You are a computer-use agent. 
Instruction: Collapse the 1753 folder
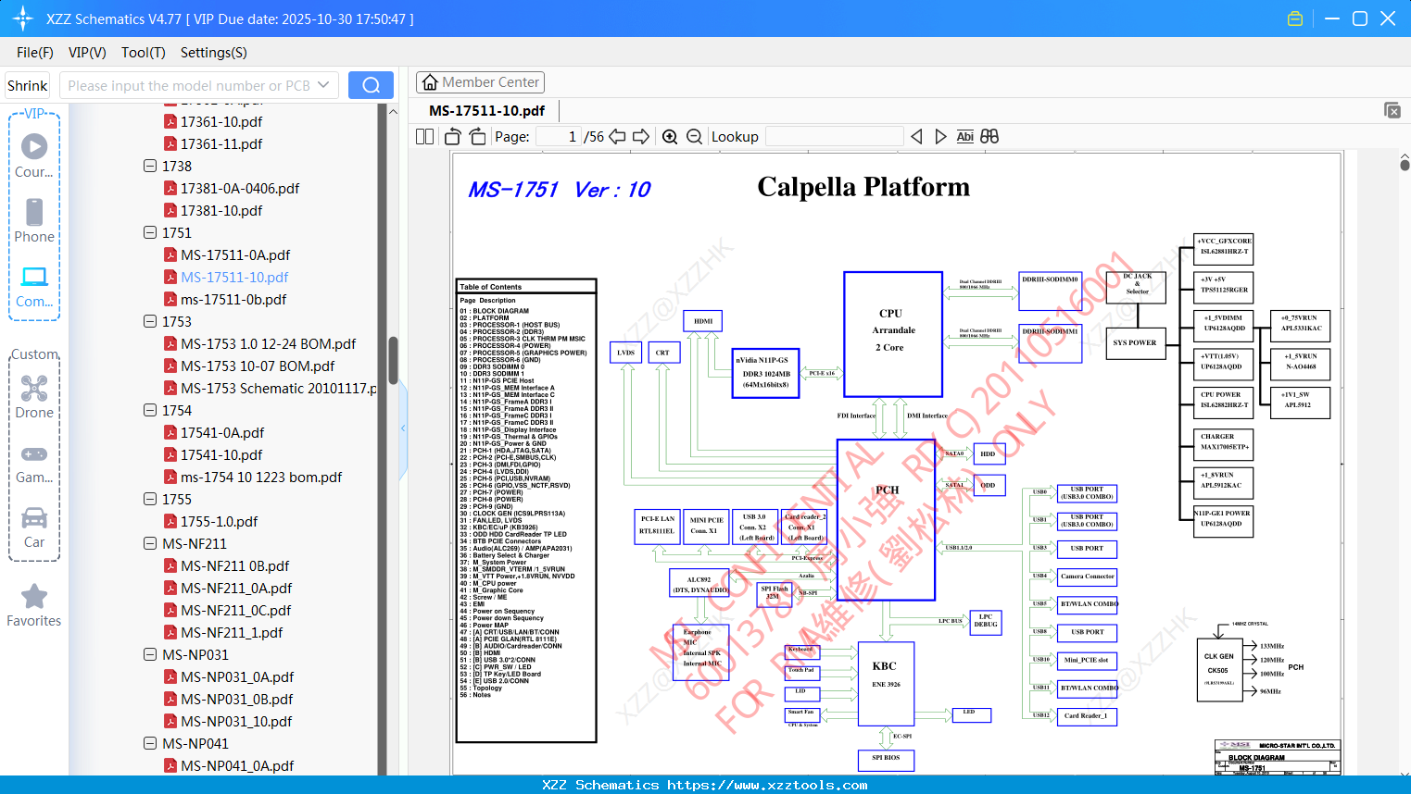point(150,321)
